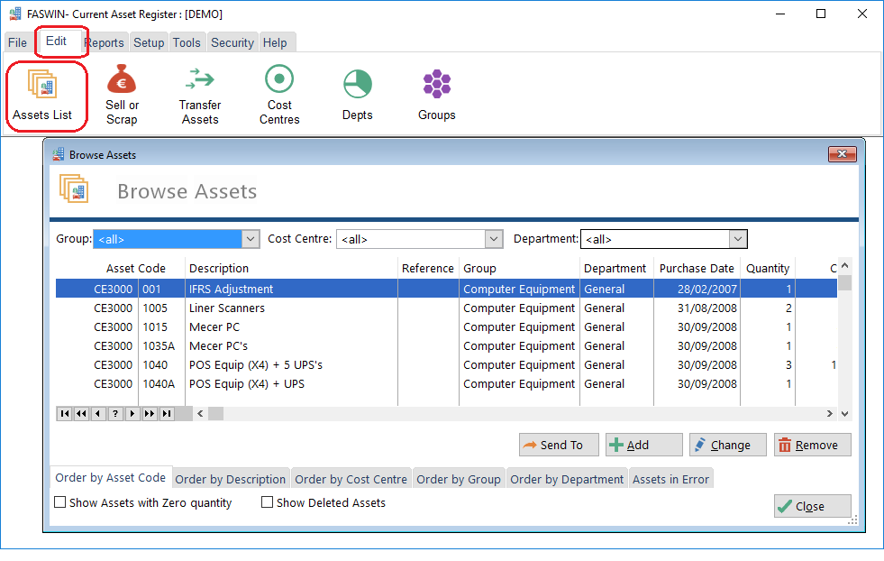The width and height of the screenshot is (884, 561).
Task: Click Browse Assets window title icon
Action: click(58, 154)
